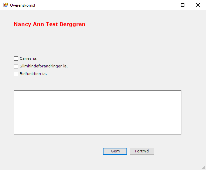Click the Overenskomst window icon in title bar
This screenshot has height=170, width=206.
[5, 5]
